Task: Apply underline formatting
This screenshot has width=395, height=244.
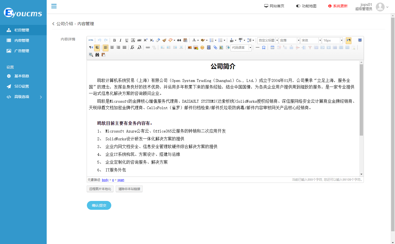Action: click(x=127, y=40)
